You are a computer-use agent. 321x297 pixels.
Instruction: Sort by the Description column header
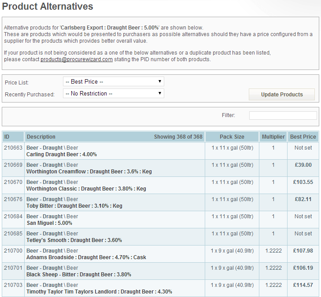(114, 137)
